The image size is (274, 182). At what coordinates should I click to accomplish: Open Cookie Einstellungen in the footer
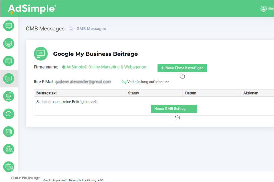tap(26, 178)
